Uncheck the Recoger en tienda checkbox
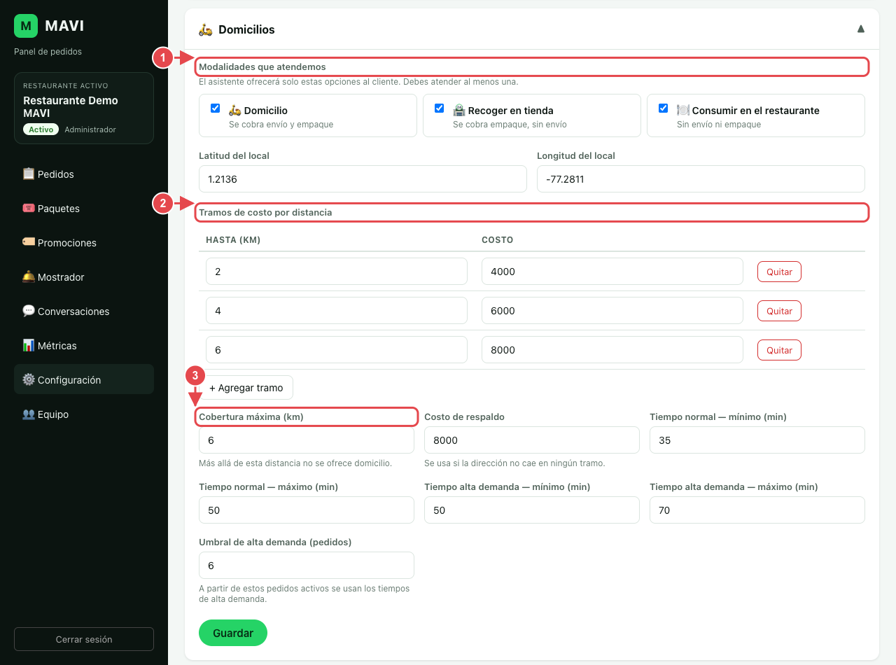Image resolution: width=896 pixels, height=665 pixels. [x=440, y=108]
